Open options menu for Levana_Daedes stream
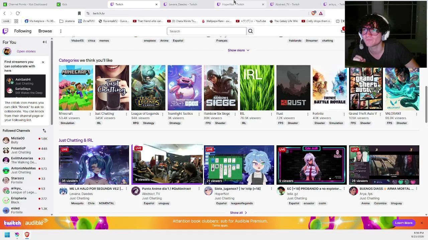The image size is (428, 240). point(126,189)
